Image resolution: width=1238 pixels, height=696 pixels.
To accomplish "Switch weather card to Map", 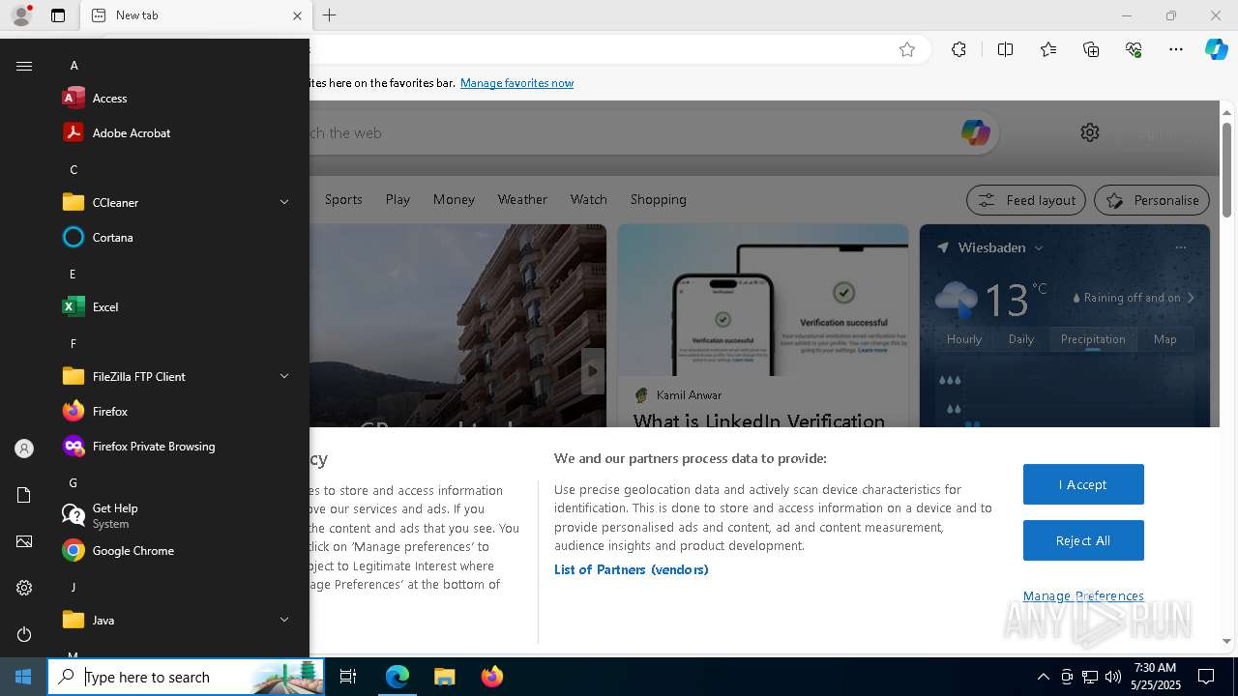I will coord(1164,339).
